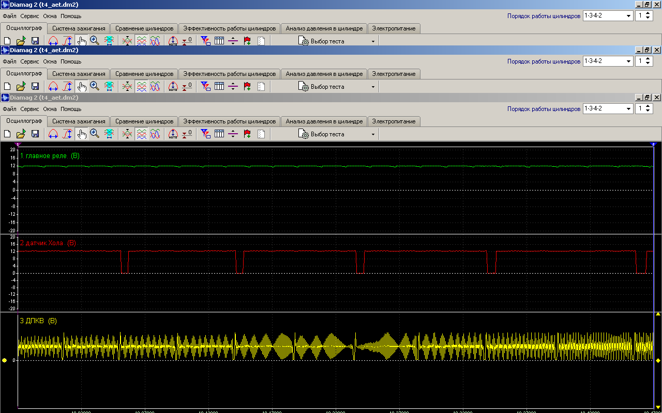
Task: Open a file using the bottom toolbar folder icon
Action: coord(21,134)
